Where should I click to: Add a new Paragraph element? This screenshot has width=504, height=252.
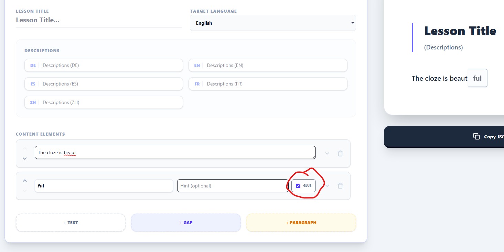[301, 222]
